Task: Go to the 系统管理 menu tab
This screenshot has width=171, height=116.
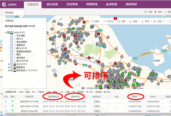Action: tap(131, 4)
